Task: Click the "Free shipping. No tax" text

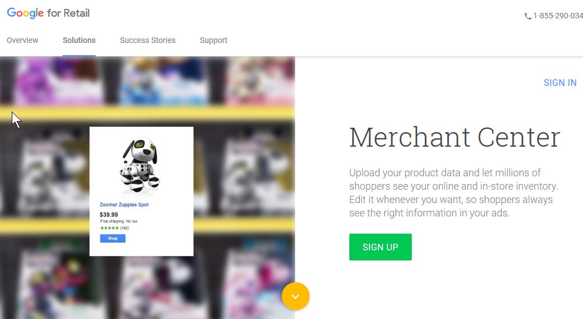Action: (x=119, y=221)
